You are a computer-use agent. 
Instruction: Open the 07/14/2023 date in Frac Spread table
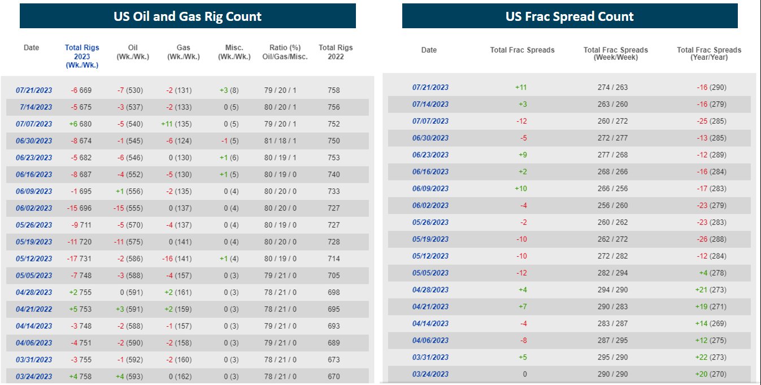click(430, 104)
